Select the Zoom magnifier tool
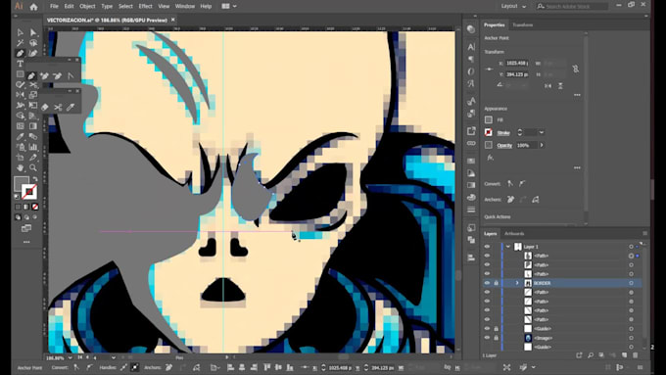Image resolution: width=666 pixels, height=375 pixels. [x=32, y=167]
